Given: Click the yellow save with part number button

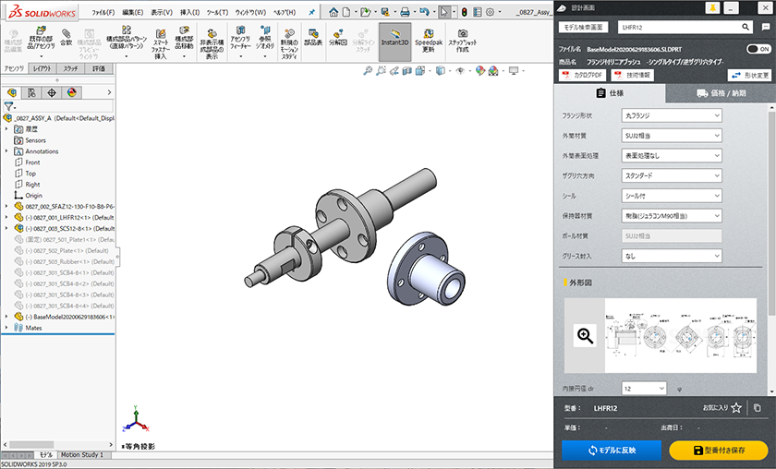Looking at the screenshot, I should [x=718, y=451].
